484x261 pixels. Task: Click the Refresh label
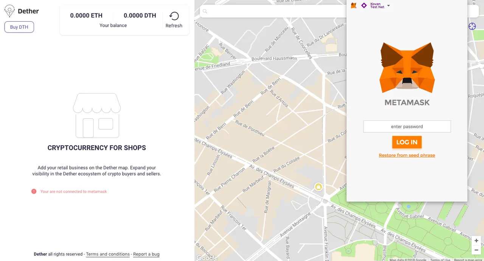click(x=174, y=26)
